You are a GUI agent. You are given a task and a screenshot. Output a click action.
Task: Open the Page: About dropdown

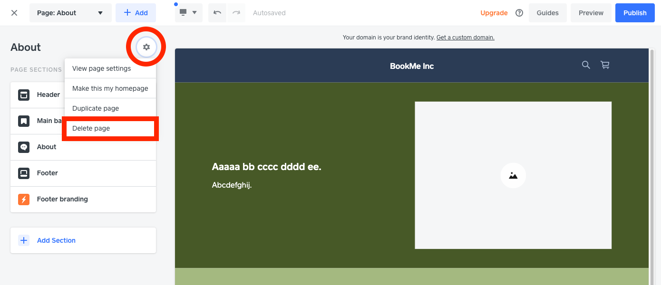[x=70, y=13]
